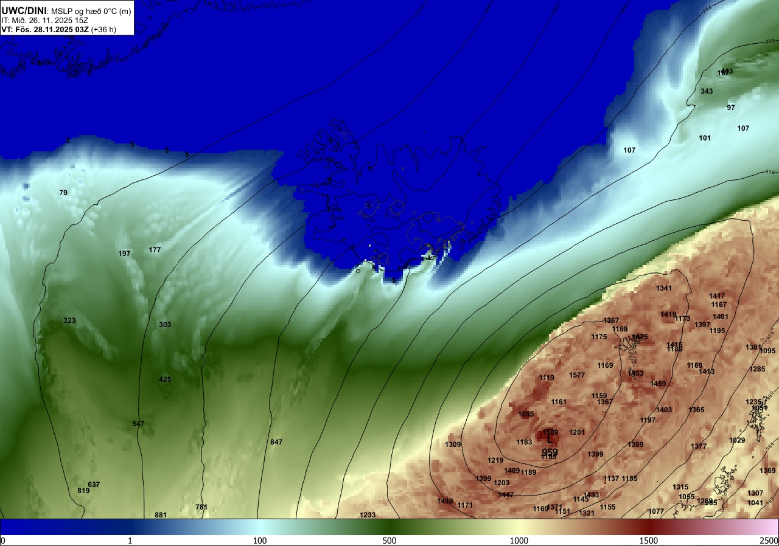Click the map value 1307
This screenshot has width=779, height=546.
pos(755,493)
